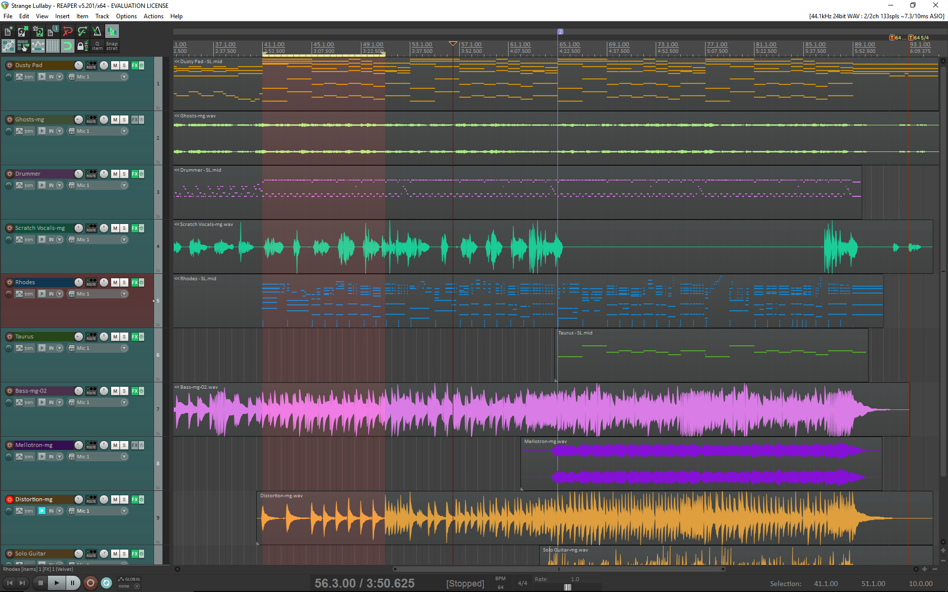This screenshot has width=948, height=592.
Task: Open the Insert menu
Action: 62,16
